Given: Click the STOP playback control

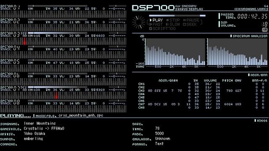Looking at the screenshot, I should pos(173,20).
